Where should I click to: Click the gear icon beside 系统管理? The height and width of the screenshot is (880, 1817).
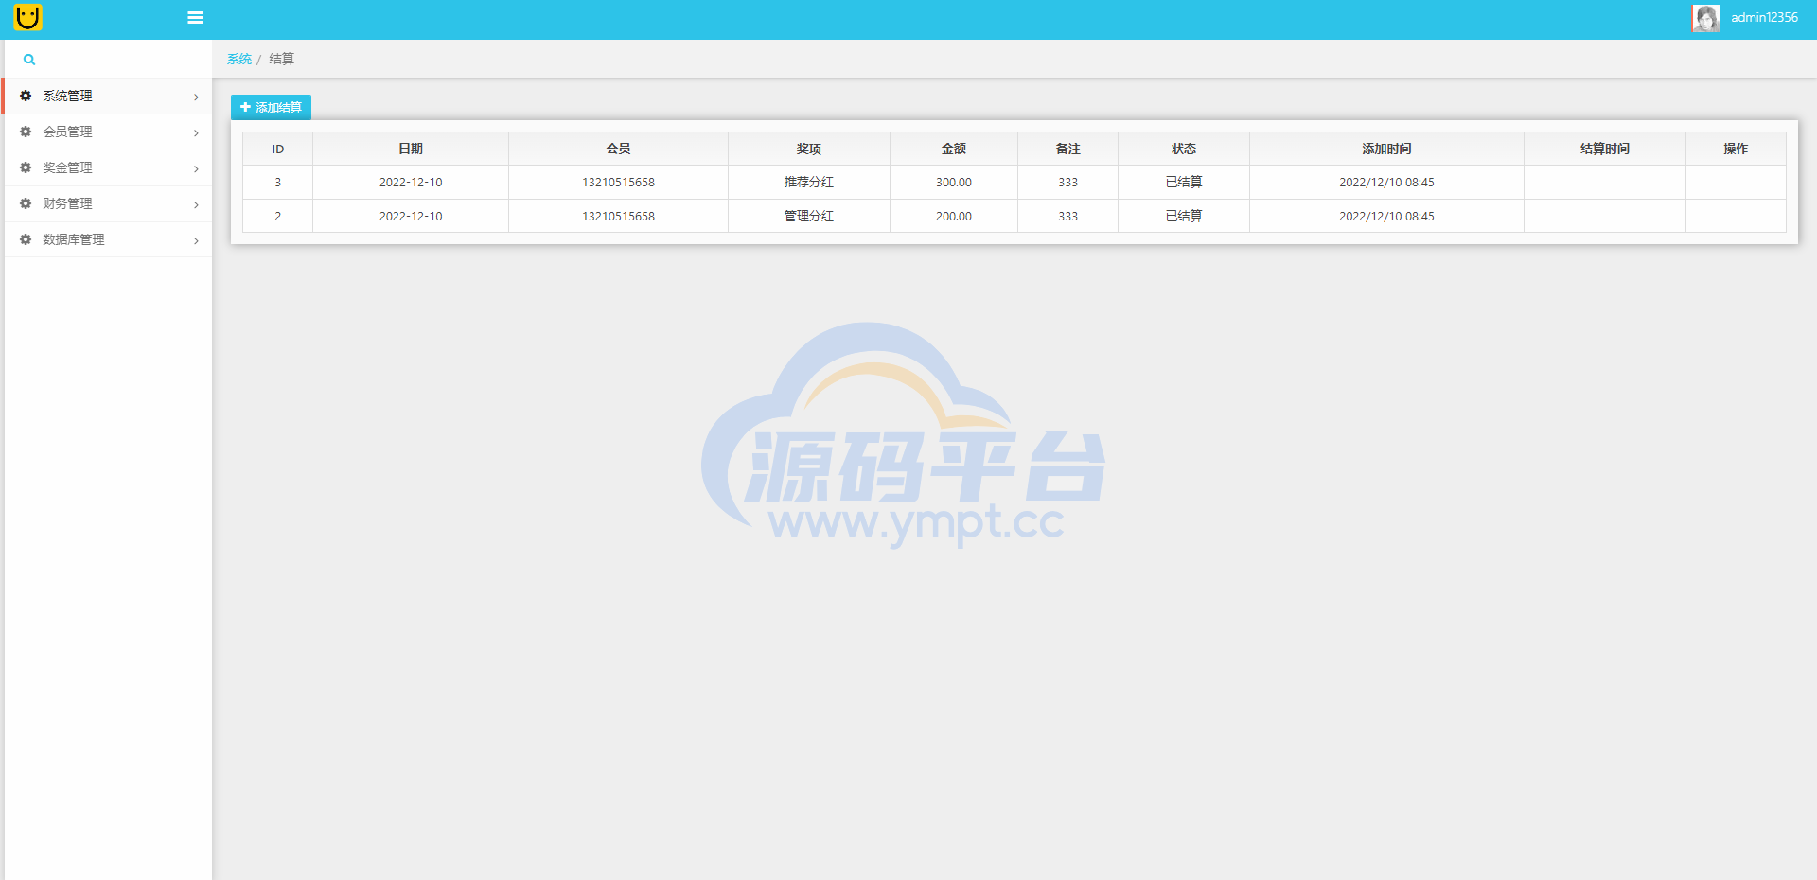26,96
